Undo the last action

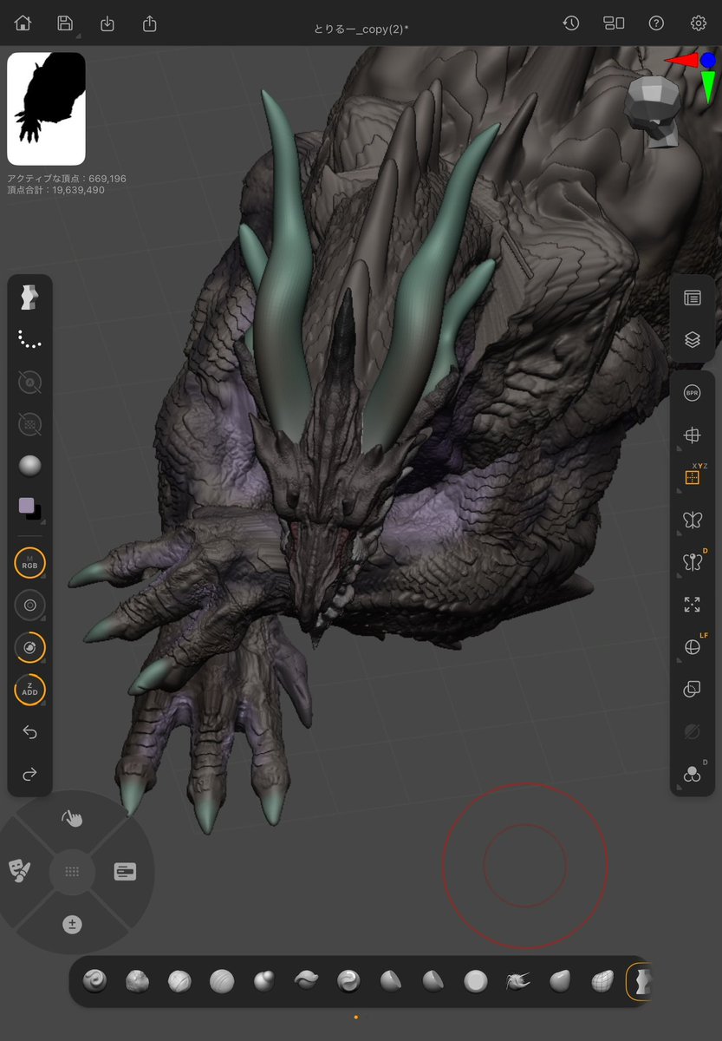(x=29, y=732)
